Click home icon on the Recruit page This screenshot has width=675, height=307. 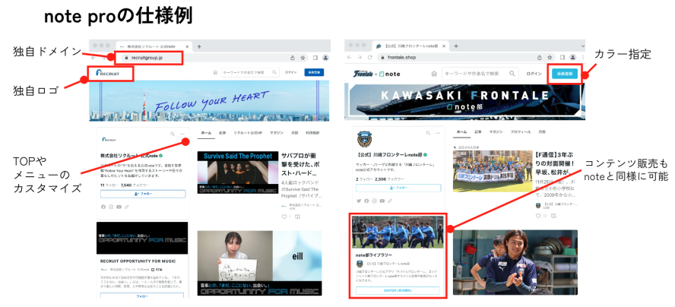click(x=215, y=73)
